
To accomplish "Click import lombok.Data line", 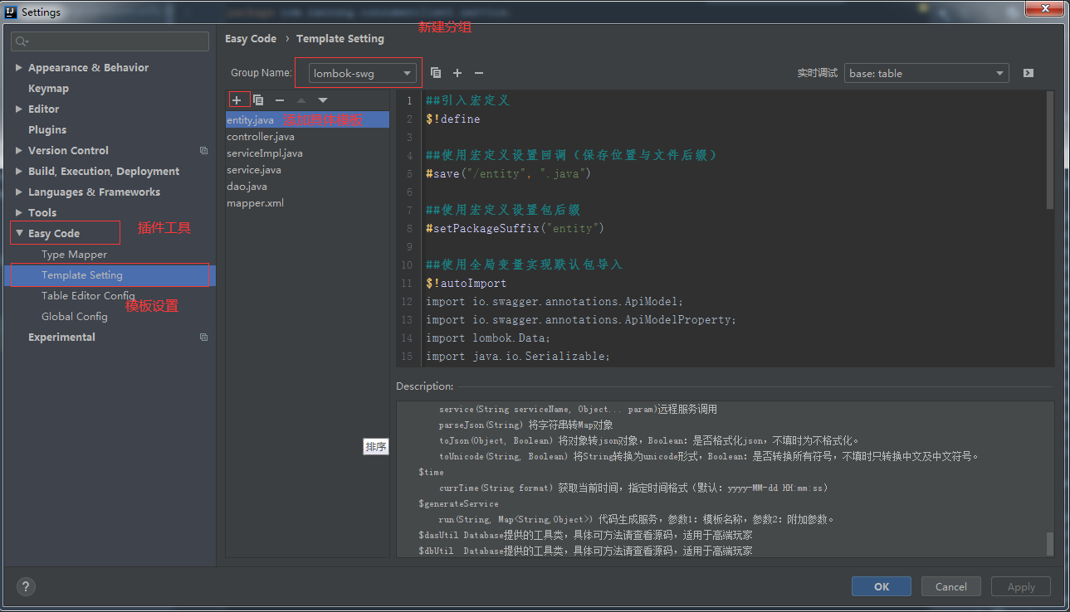I will [x=488, y=338].
